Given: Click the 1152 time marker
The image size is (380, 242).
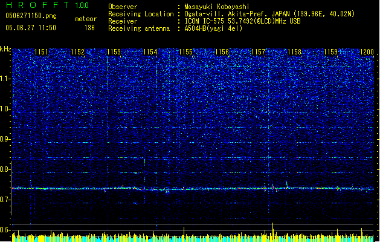Looking at the screenshot, I should pos(77,51).
